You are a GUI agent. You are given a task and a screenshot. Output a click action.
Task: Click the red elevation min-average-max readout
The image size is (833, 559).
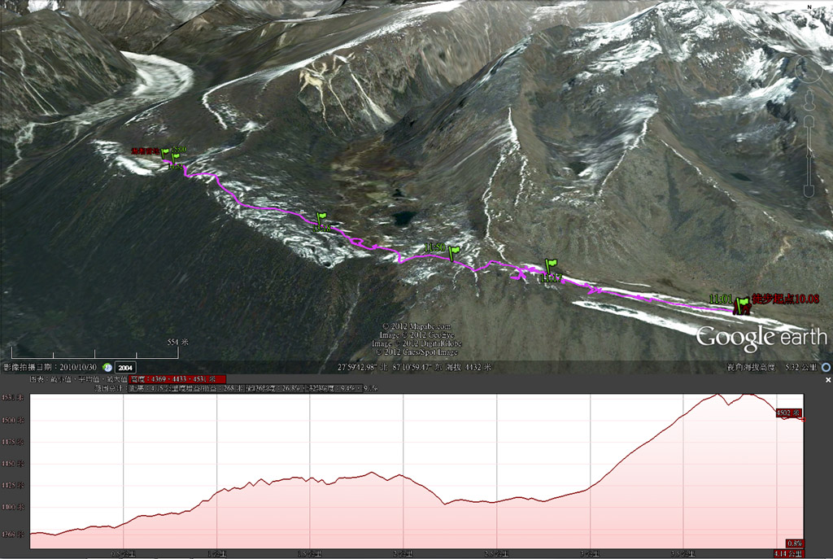coord(177,379)
